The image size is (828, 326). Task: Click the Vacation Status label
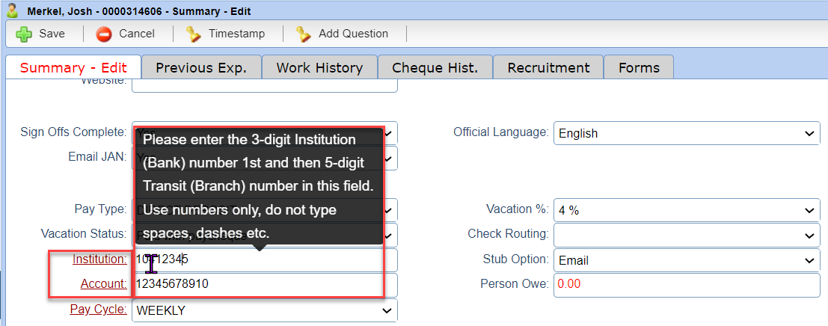tap(84, 233)
